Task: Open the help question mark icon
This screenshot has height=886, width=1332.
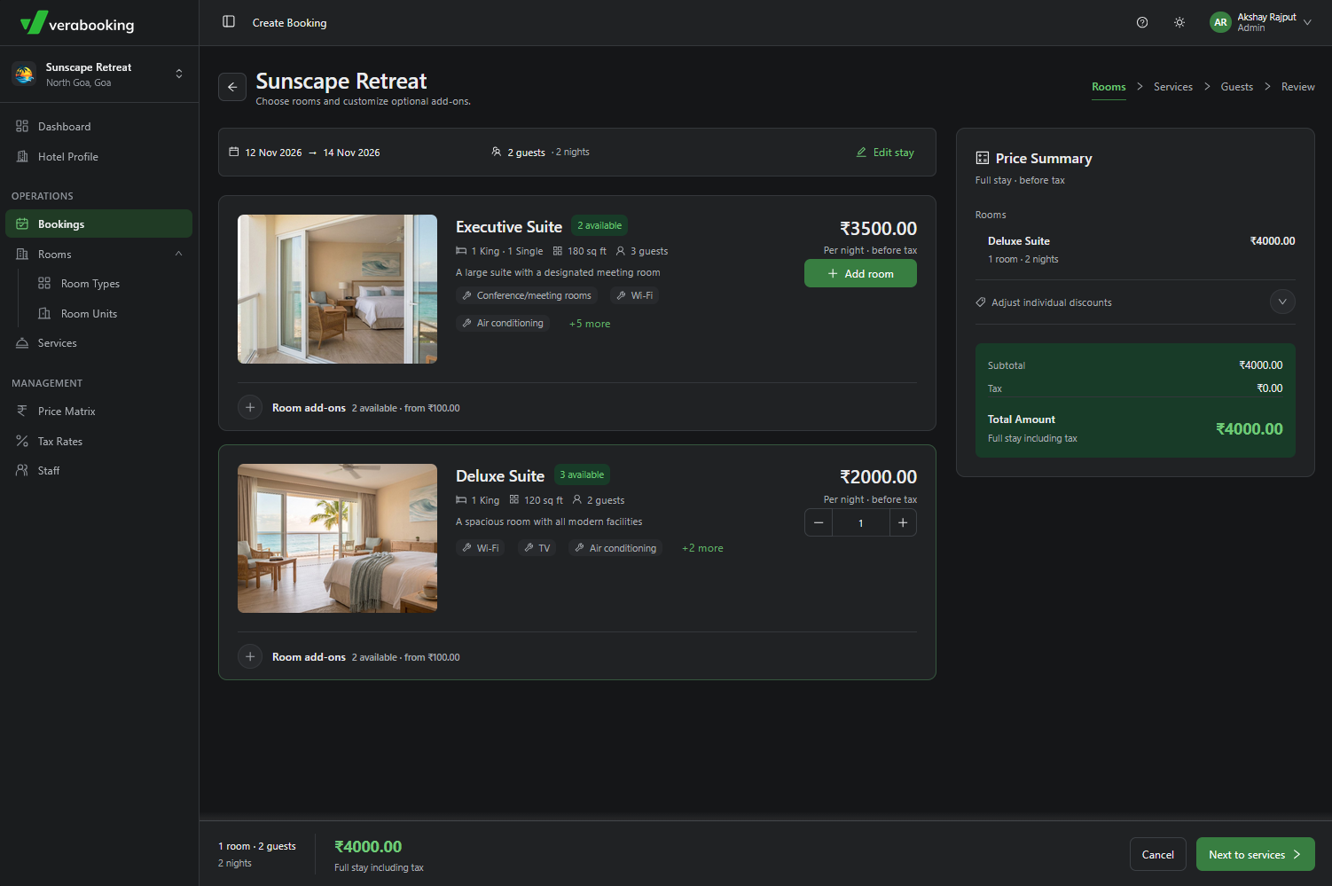Action: point(1142,23)
